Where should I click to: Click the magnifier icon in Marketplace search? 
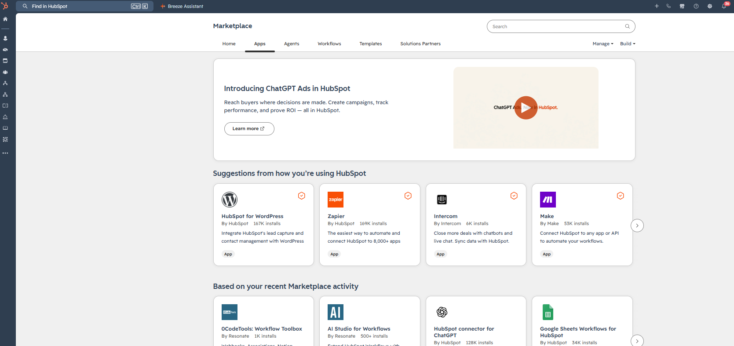pyautogui.click(x=628, y=26)
